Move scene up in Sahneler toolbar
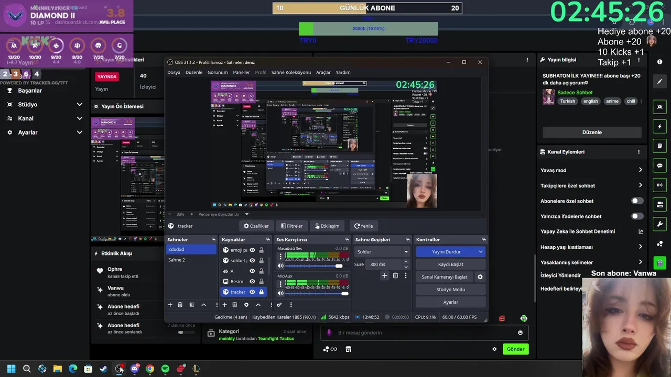 point(203,305)
